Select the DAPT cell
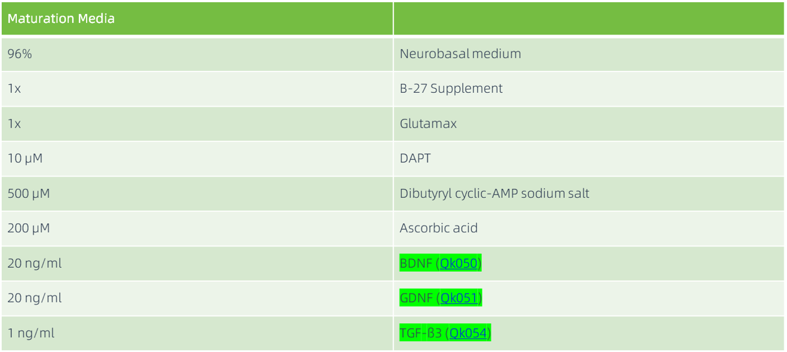This screenshot has height=352, width=787. 415,159
